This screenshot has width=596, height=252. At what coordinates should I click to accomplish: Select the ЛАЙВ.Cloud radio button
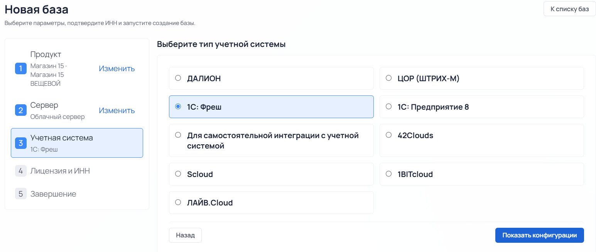tap(178, 202)
